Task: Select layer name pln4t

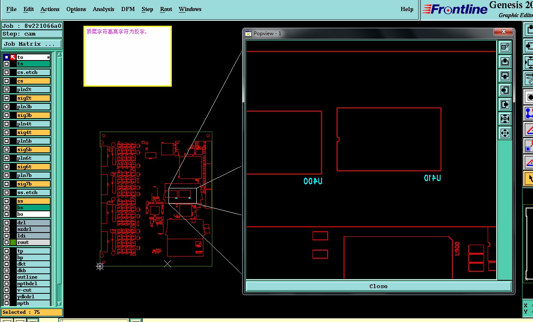Action: click(33, 124)
